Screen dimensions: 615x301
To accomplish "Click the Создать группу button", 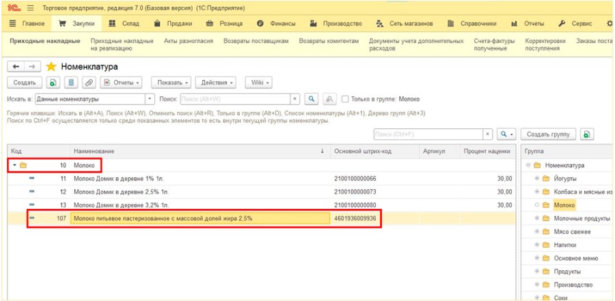I will coord(548,134).
